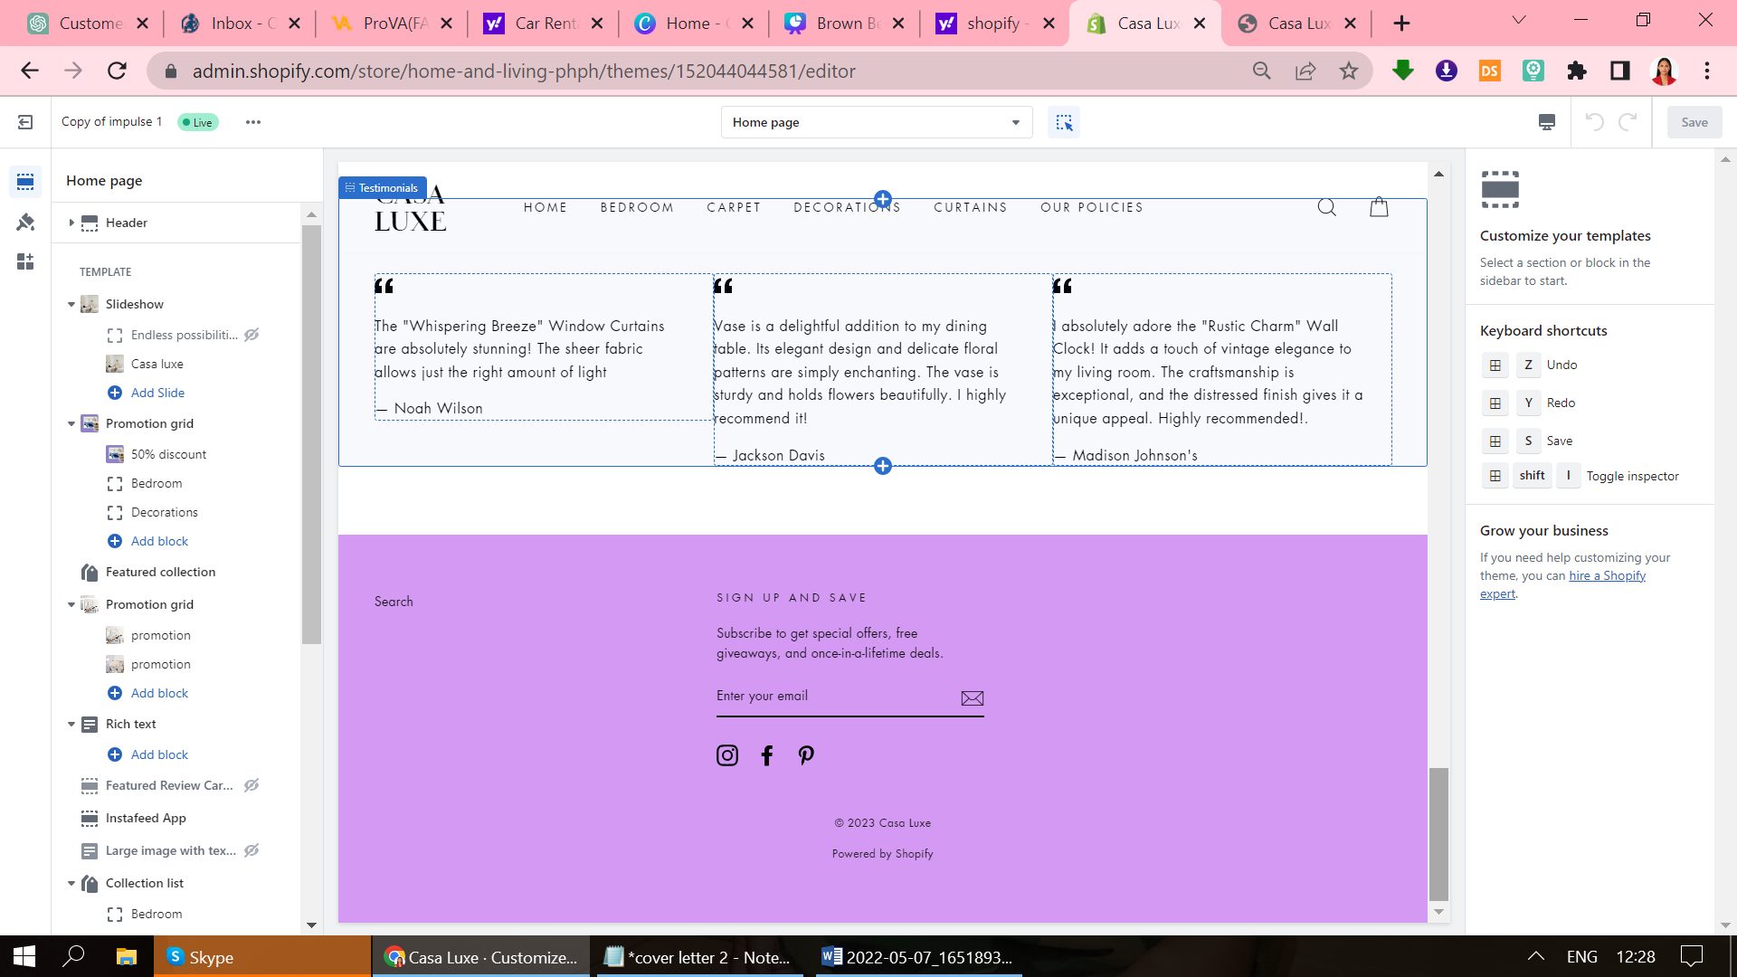The image size is (1737, 977).
Task: Collapse the Collection list section
Action: tap(71, 883)
